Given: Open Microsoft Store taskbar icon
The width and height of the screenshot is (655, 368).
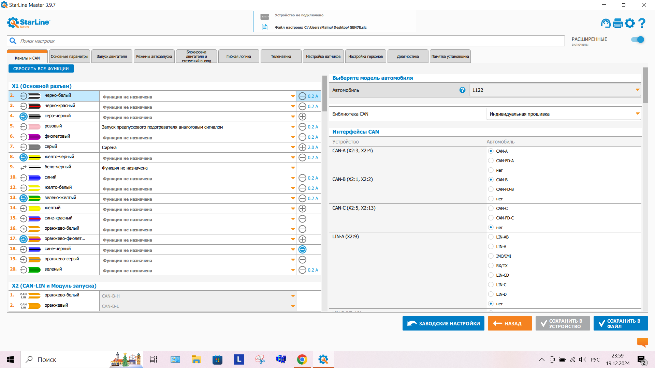Looking at the screenshot, I should tap(217, 359).
